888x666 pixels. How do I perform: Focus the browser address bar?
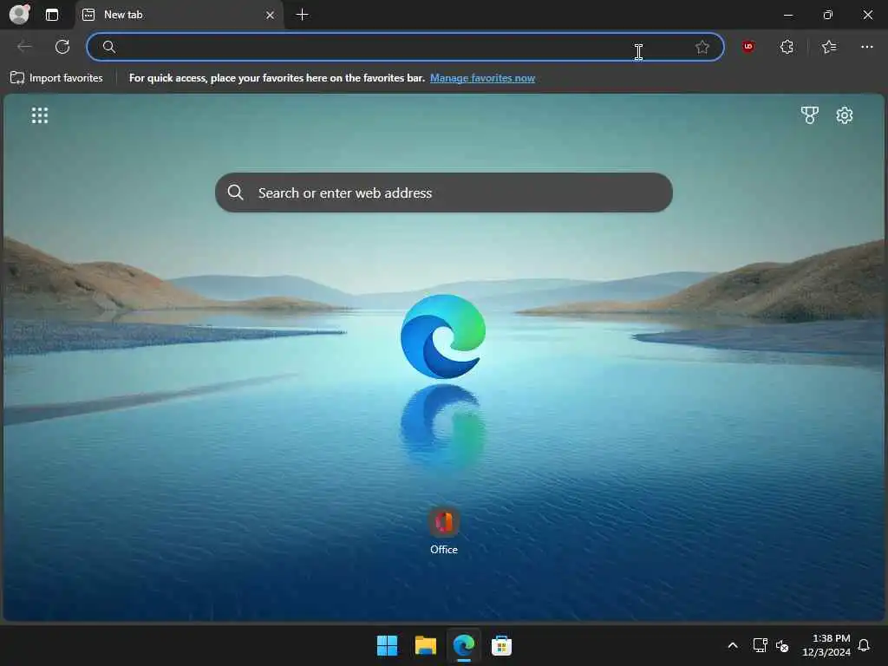click(405, 47)
